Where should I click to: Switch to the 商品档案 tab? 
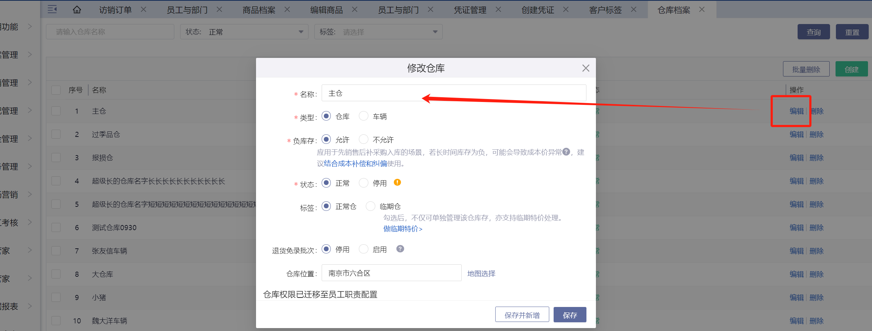(259, 10)
